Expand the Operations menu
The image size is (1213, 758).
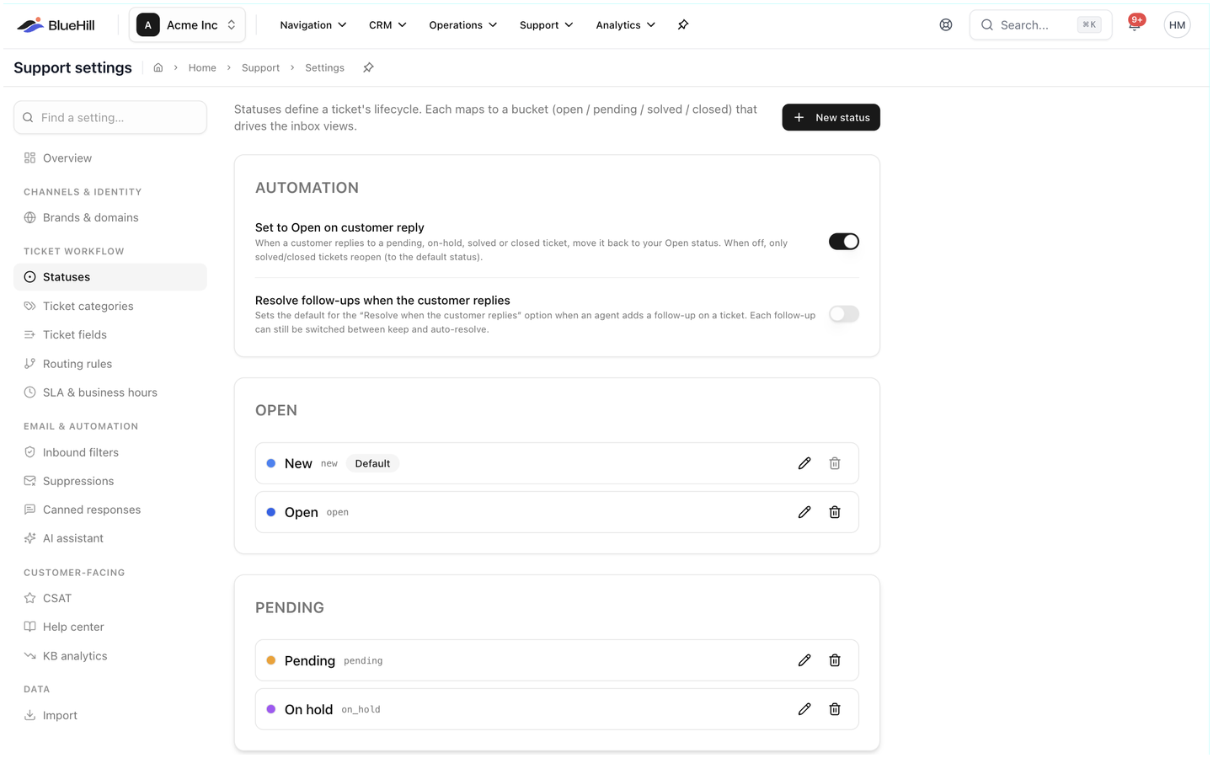point(463,24)
